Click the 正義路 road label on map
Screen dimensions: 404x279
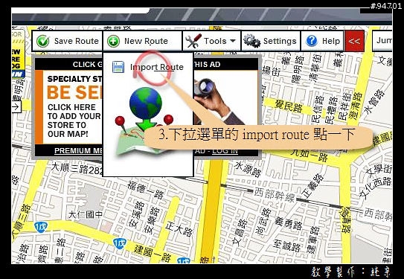click(x=313, y=186)
